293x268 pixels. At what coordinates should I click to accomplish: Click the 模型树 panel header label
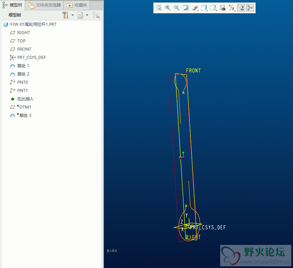(15, 15)
